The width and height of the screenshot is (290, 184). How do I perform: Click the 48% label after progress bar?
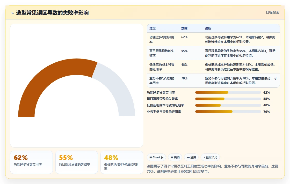tap(266, 105)
